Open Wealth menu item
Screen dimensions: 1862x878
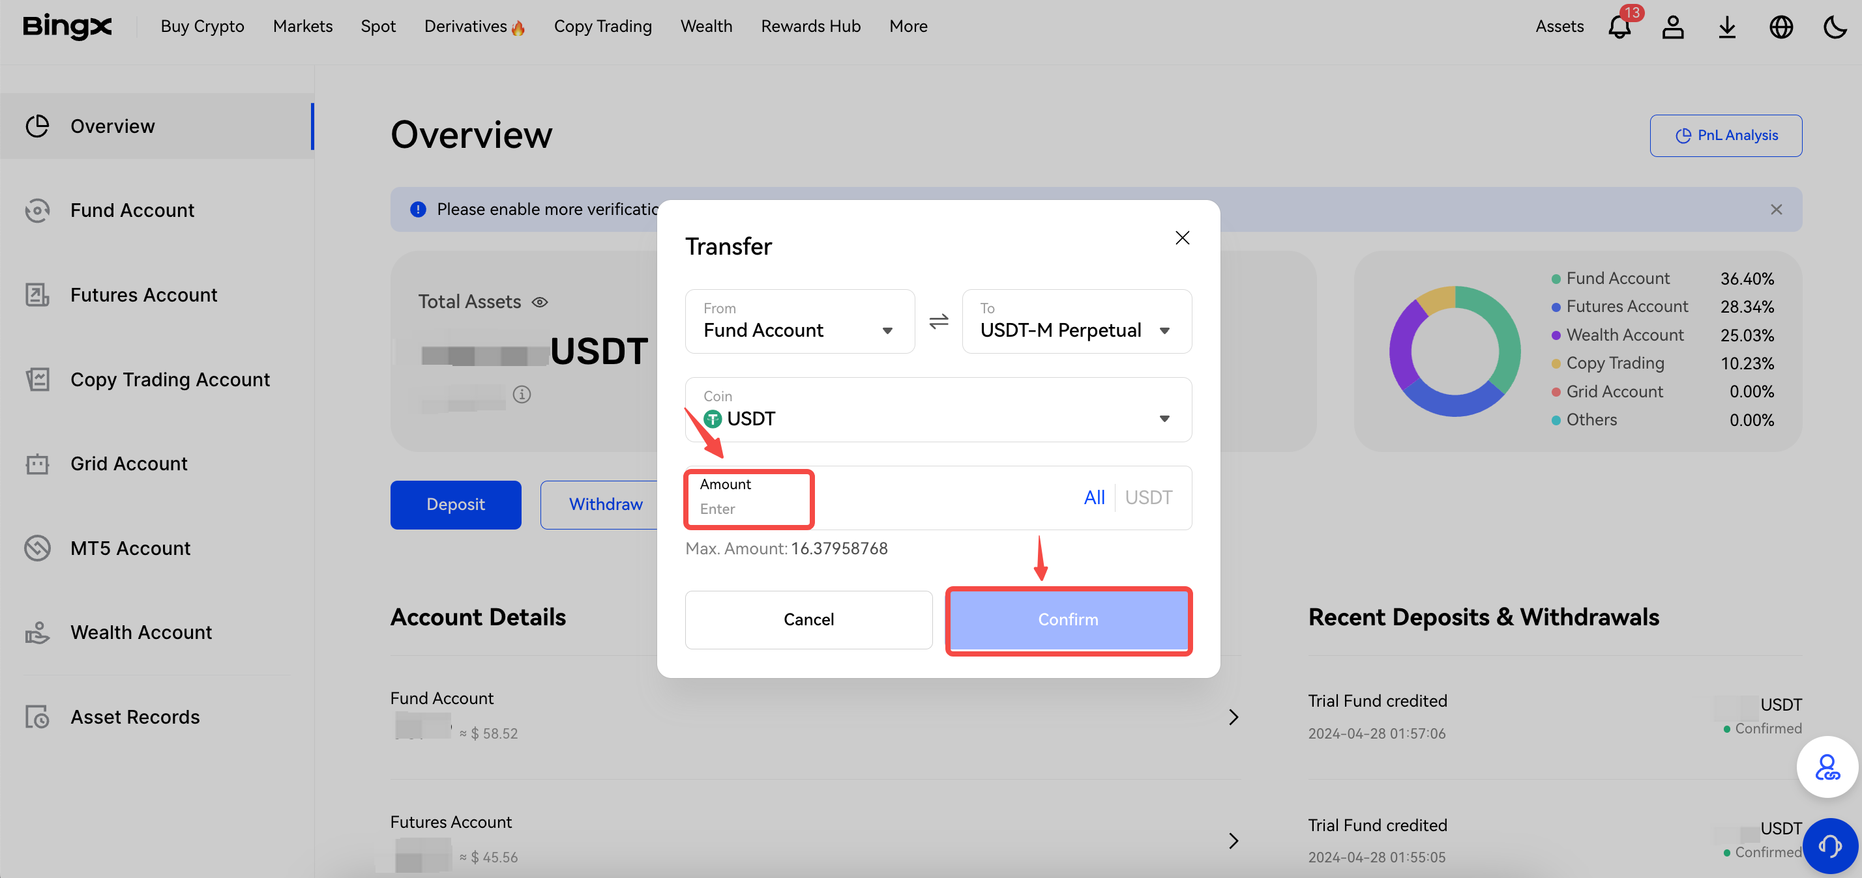coord(706,27)
